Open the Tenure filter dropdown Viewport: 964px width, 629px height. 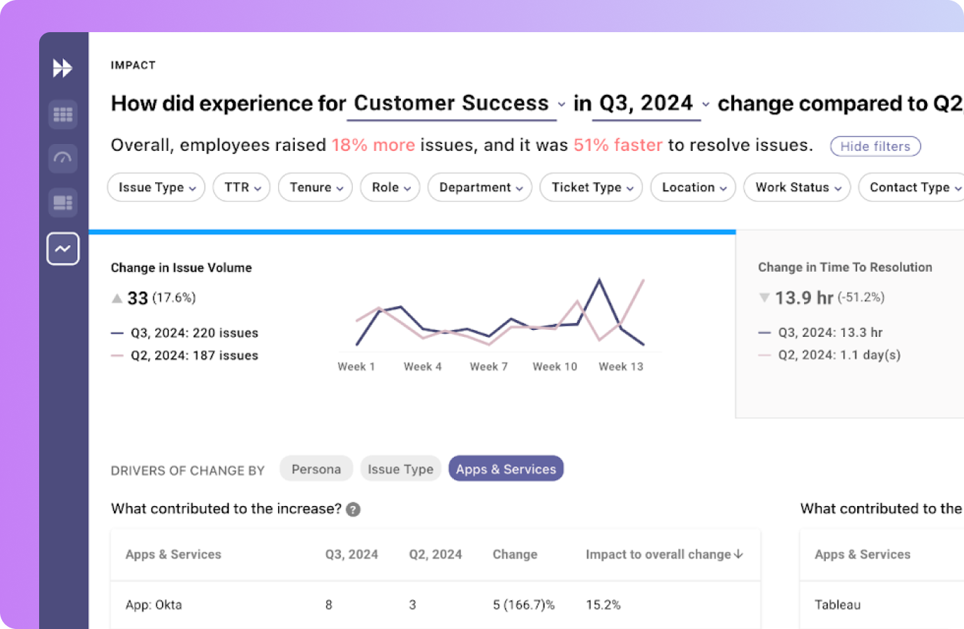(315, 187)
